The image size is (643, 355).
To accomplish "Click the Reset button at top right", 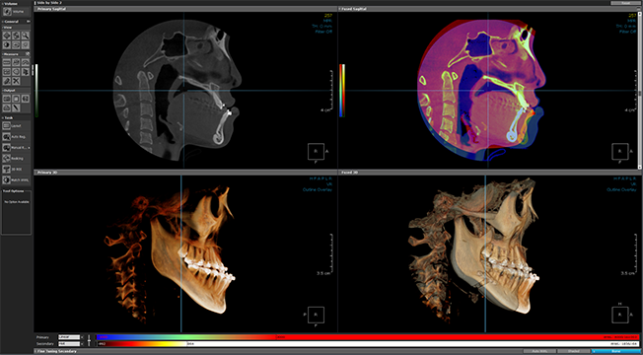I will 625,3.
